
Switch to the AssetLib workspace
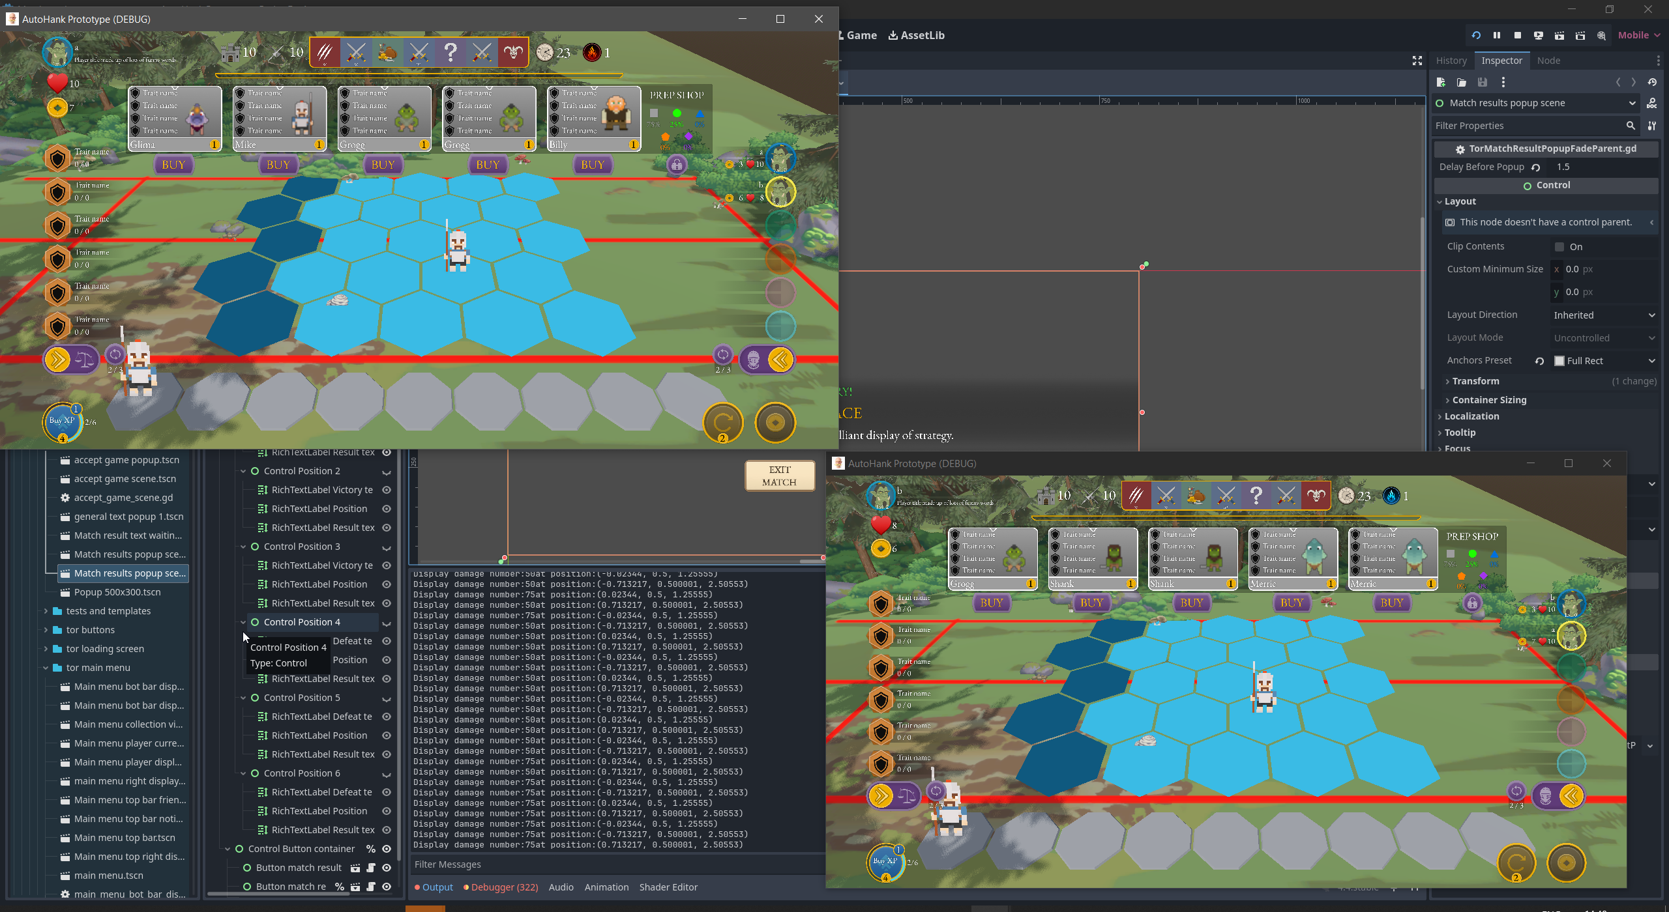(916, 35)
